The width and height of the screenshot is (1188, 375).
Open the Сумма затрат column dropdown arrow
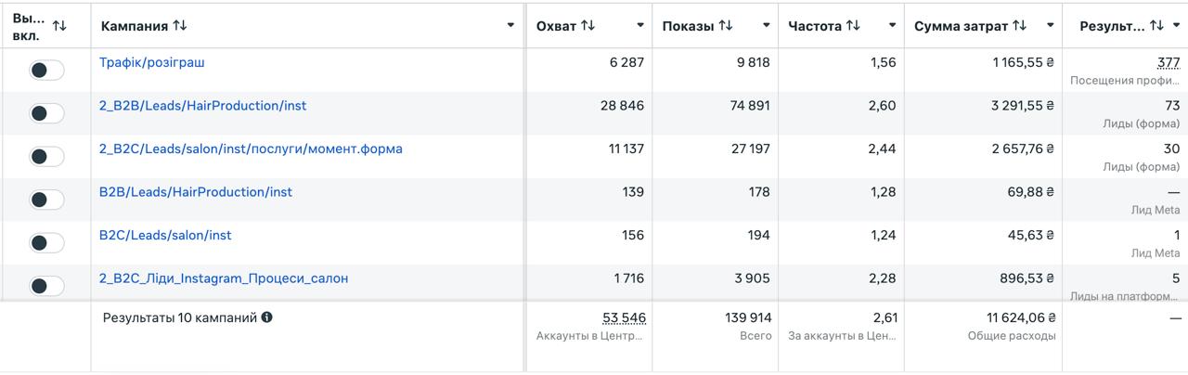[1051, 26]
